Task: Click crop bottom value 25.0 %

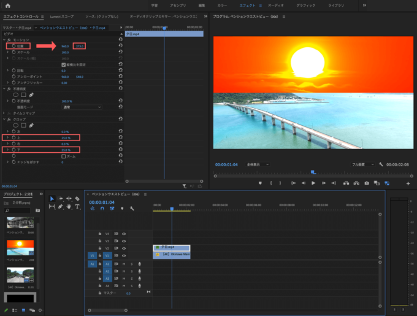Action: point(66,150)
